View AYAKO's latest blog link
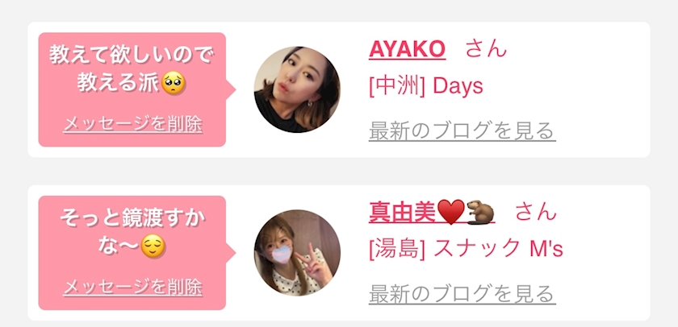This screenshot has width=678, height=327. tap(462, 131)
